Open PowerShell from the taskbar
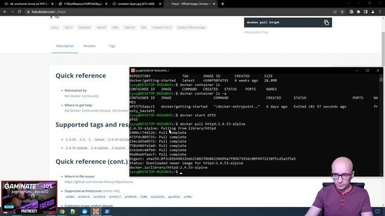Screen dimensions: 385x216 tap(107, 212)
